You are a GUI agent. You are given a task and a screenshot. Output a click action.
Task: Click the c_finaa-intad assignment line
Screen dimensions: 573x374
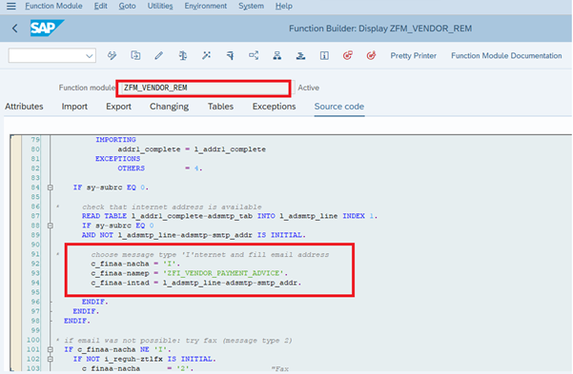tap(196, 283)
